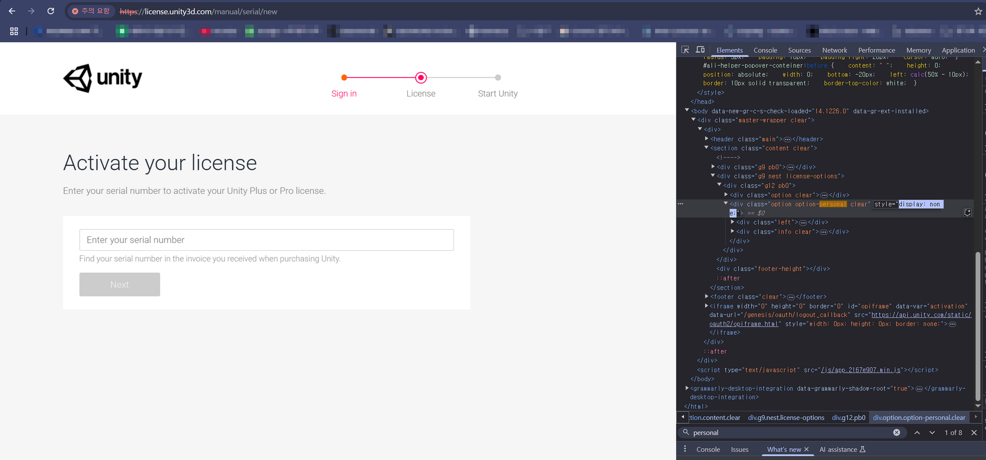Select div.option.option-personal.clear breadcrumb
Image resolution: width=986 pixels, height=460 pixels.
coord(919,417)
